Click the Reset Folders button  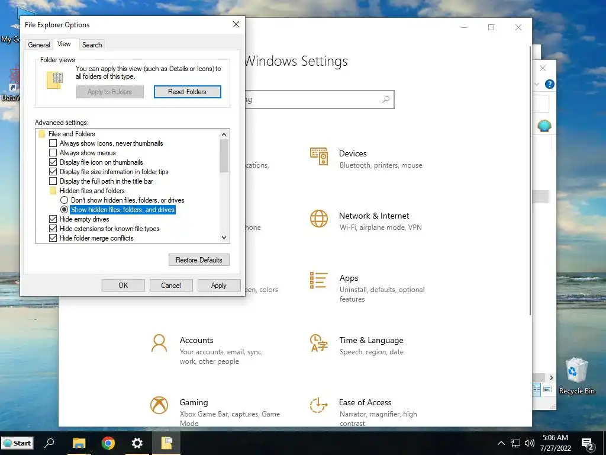(x=188, y=92)
